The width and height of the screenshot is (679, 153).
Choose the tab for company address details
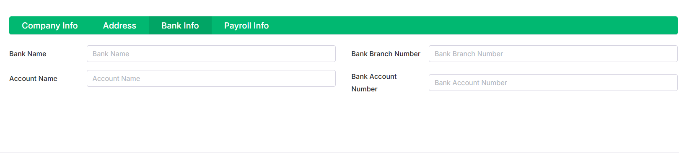(119, 26)
